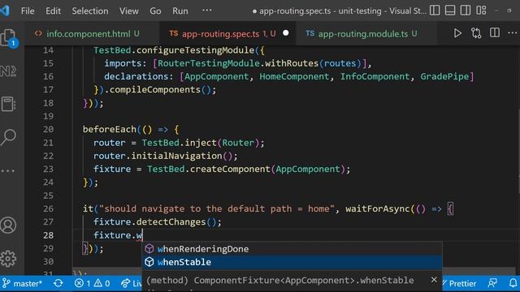
Task: Show hidden menus via title bar ellipsis
Action: pos(206,11)
